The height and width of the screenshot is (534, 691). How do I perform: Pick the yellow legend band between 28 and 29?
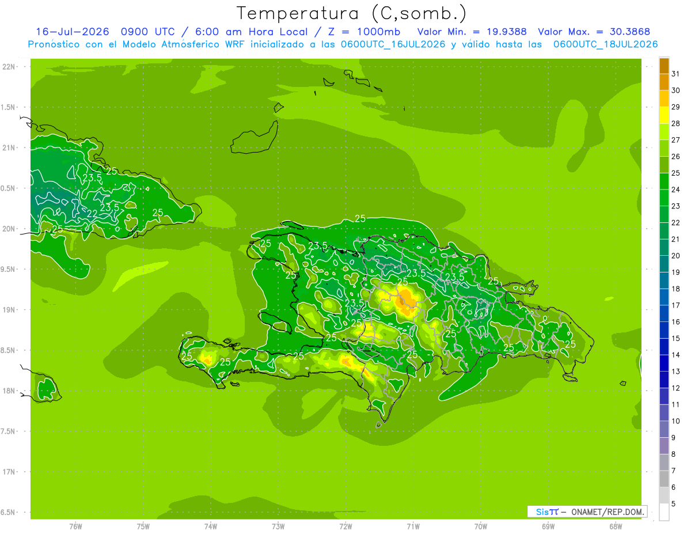point(664,115)
